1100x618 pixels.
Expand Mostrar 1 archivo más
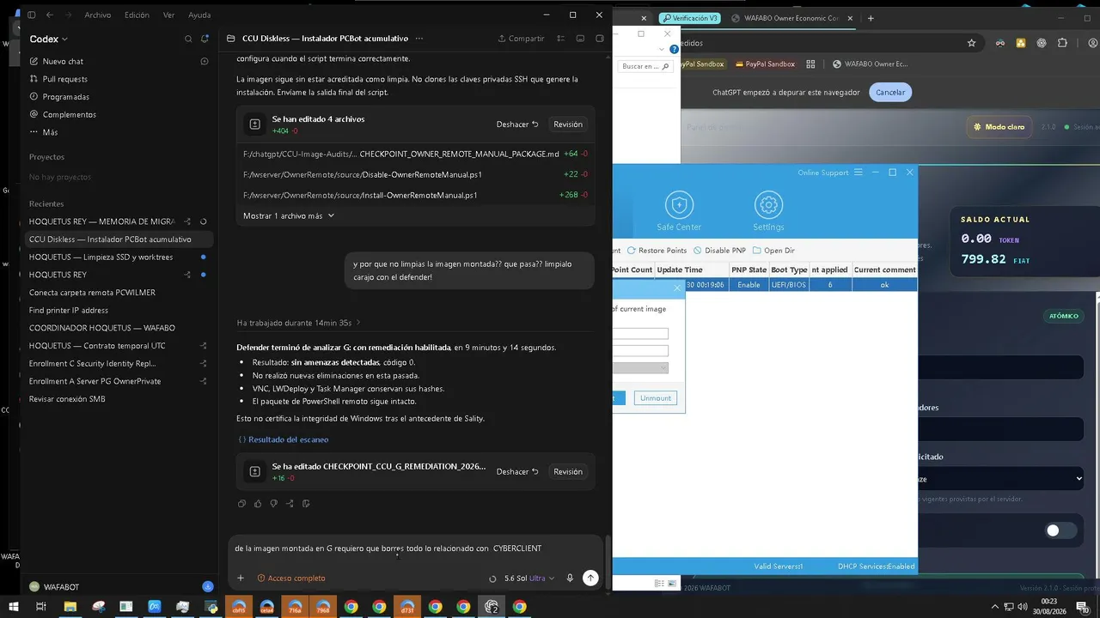pyautogui.click(x=289, y=215)
